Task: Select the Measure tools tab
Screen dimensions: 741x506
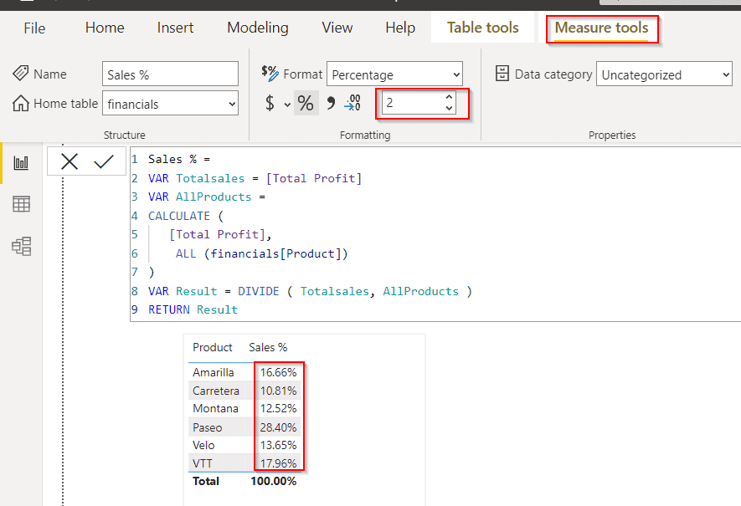Action: click(x=601, y=28)
